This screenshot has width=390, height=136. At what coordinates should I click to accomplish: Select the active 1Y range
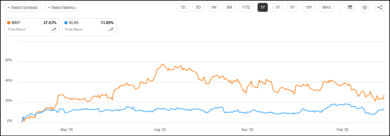(263, 7)
